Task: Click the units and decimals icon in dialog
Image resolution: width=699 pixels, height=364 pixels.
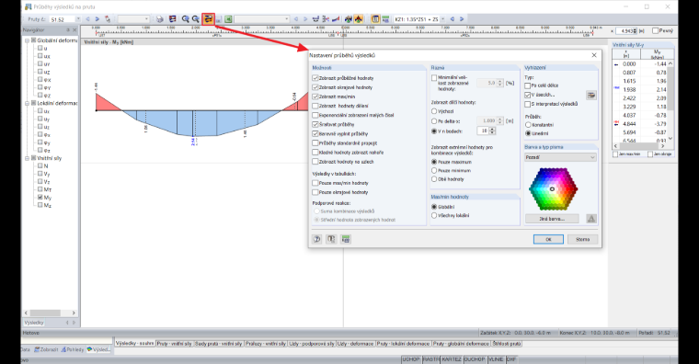Action: point(331,239)
